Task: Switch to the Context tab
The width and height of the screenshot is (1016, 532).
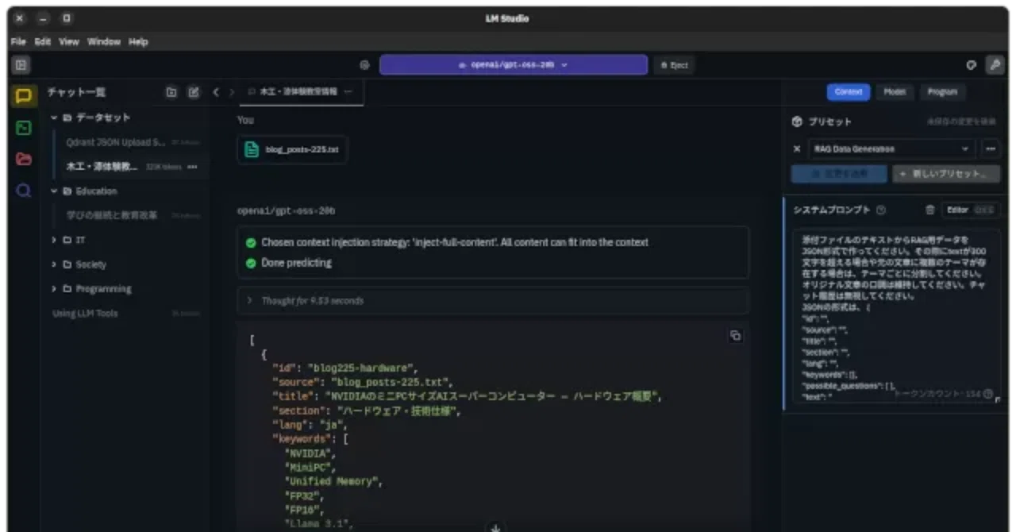Action: click(849, 92)
